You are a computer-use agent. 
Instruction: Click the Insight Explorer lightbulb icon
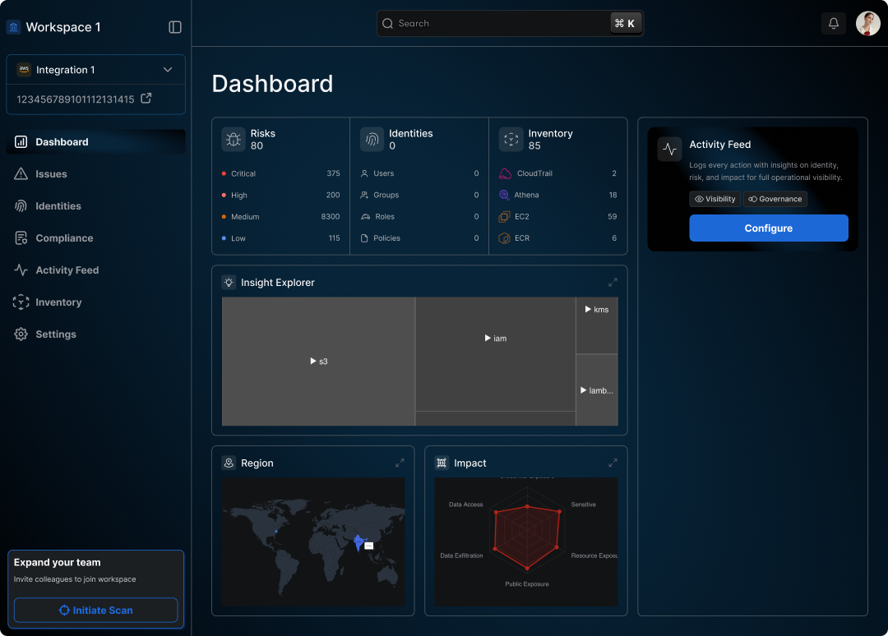pyautogui.click(x=229, y=282)
